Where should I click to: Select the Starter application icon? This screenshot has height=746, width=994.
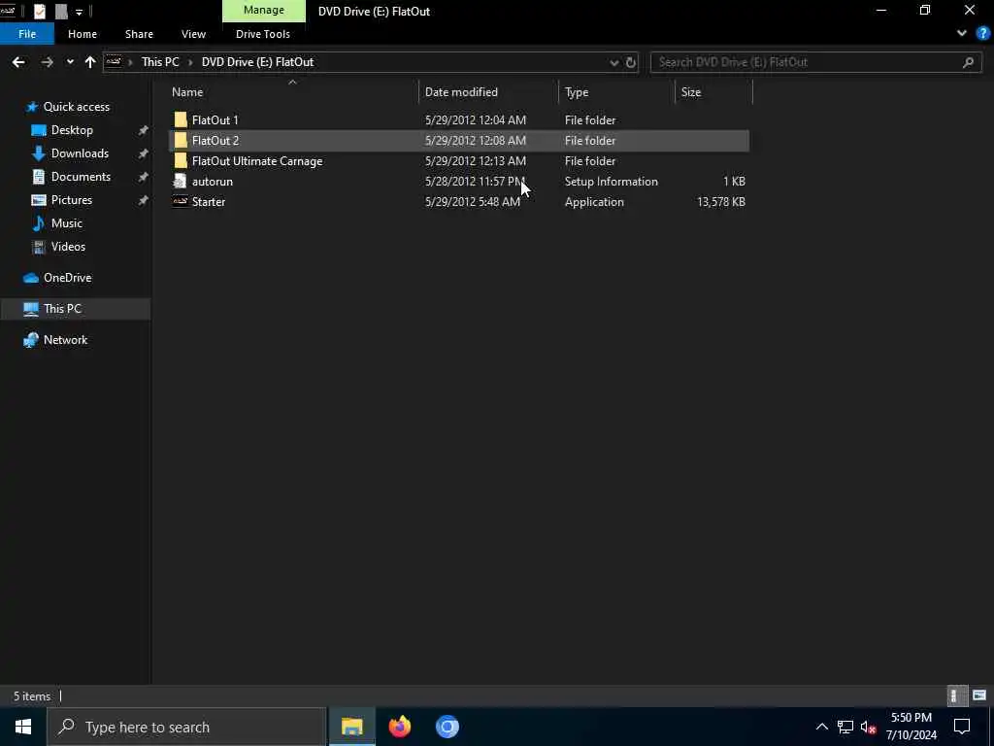tap(181, 202)
